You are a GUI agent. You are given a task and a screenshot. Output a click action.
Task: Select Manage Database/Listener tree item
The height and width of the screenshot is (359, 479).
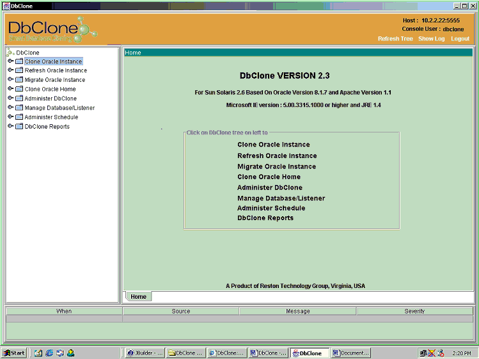click(x=59, y=108)
